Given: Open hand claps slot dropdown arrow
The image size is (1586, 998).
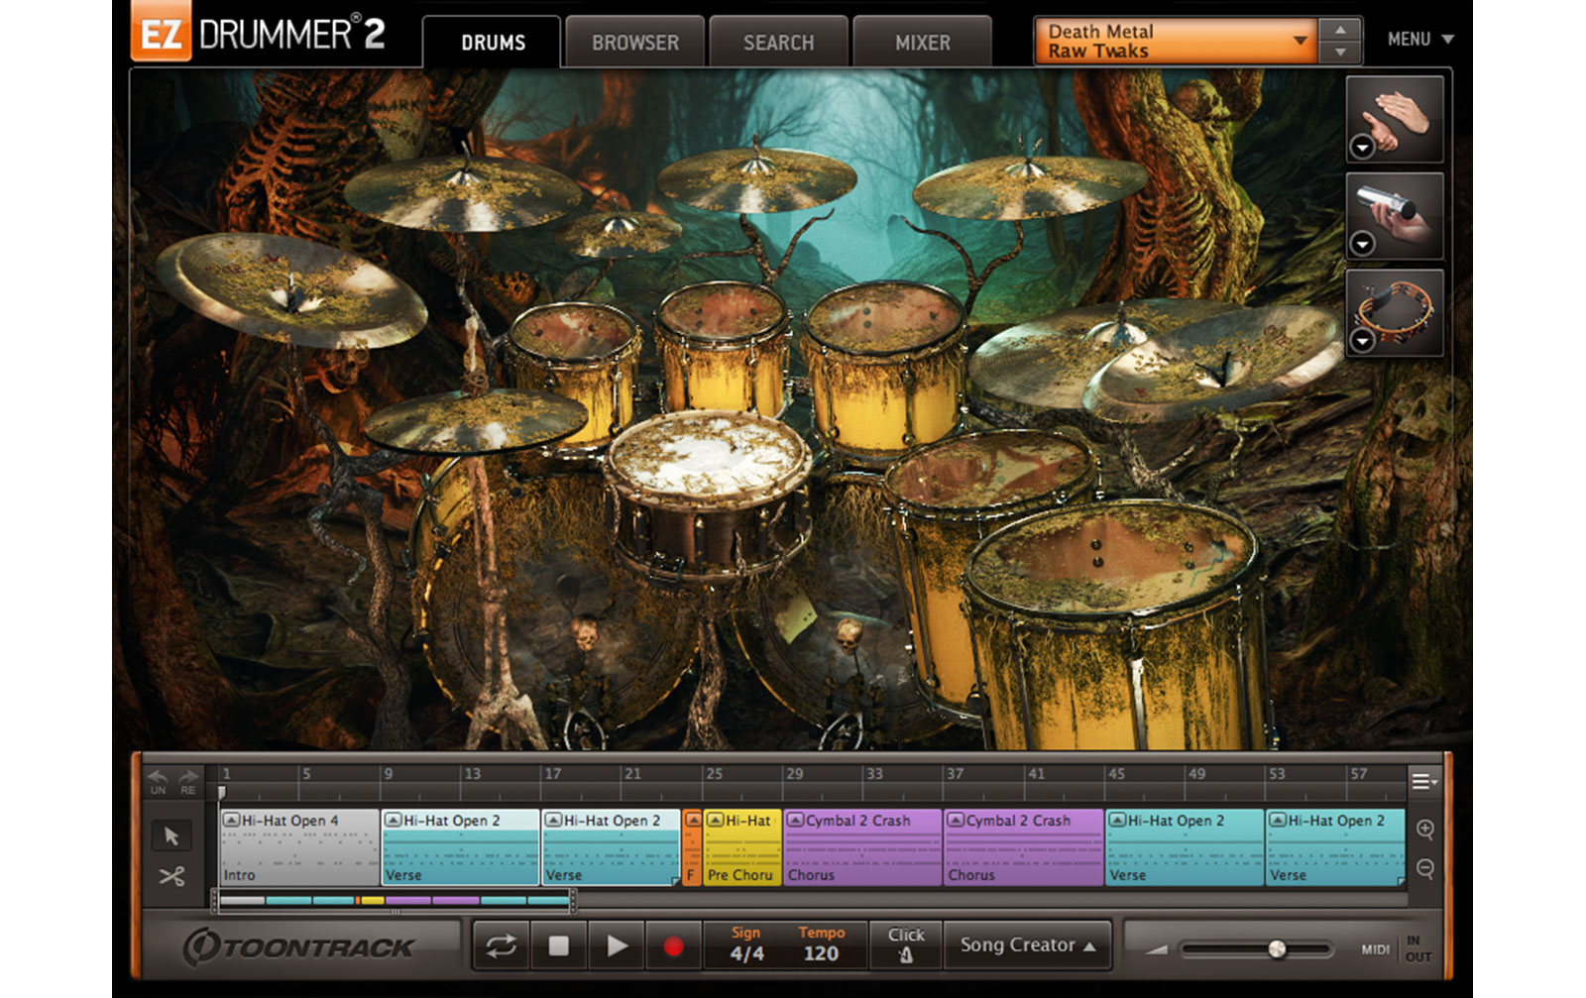Looking at the screenshot, I should pyautogui.click(x=1363, y=148).
